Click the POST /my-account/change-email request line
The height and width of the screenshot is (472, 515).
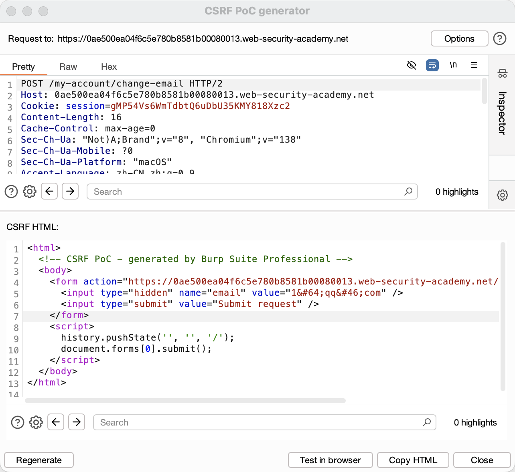coord(122,84)
